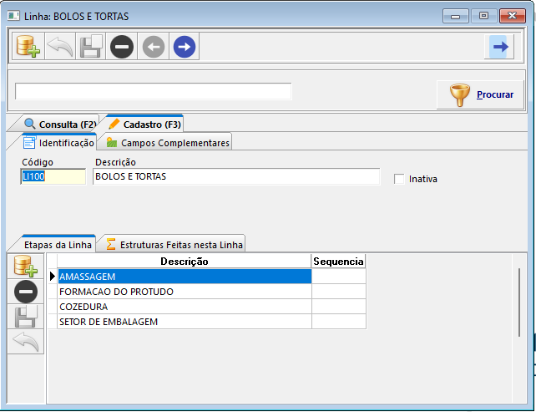Switch to the Consulta (F2) tab

point(60,124)
